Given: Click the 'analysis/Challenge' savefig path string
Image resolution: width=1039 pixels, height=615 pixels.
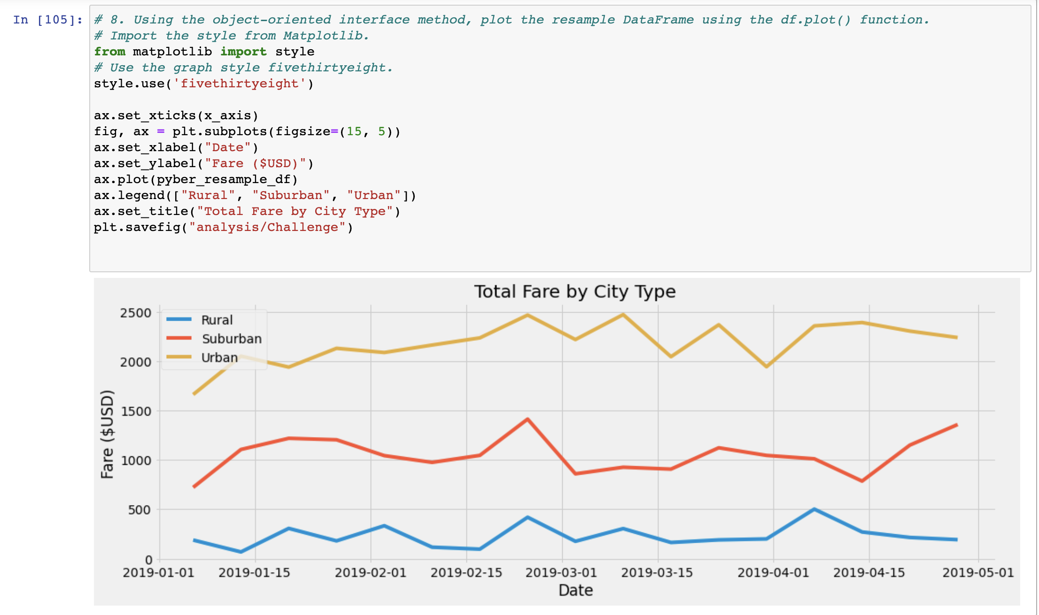Looking at the screenshot, I should (267, 227).
